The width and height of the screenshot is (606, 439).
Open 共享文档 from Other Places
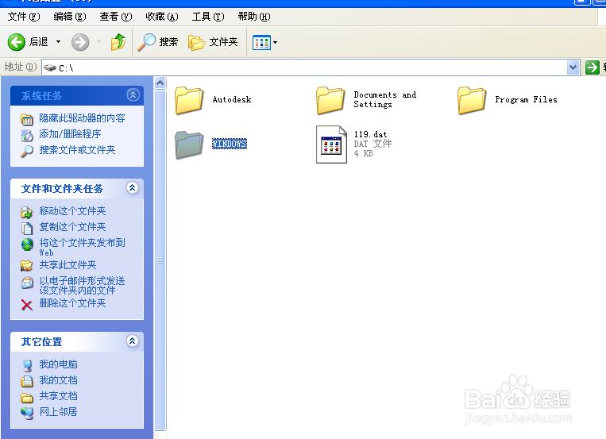pyautogui.click(x=58, y=396)
